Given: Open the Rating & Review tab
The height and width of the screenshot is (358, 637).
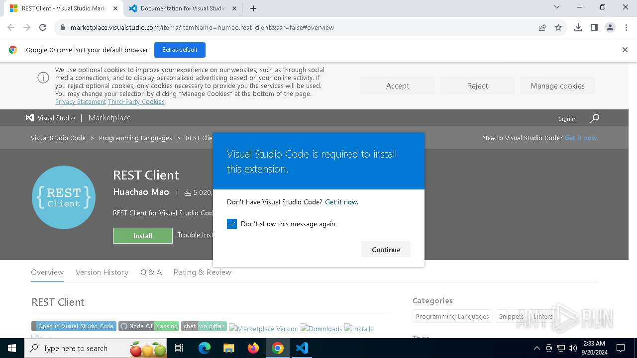Looking at the screenshot, I should [x=202, y=272].
